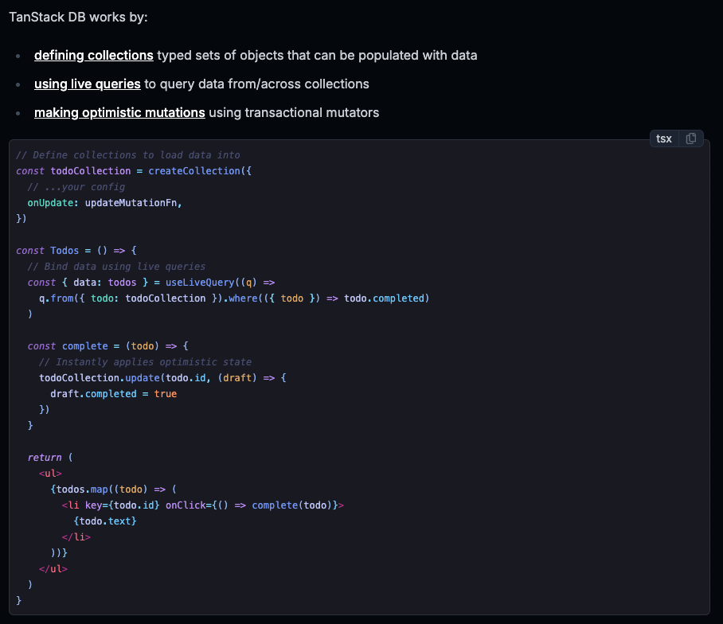This screenshot has width=723, height=624.
Task: Click the comment '...your config'
Action: coord(76,187)
